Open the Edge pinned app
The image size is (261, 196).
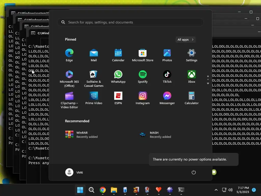point(69,55)
